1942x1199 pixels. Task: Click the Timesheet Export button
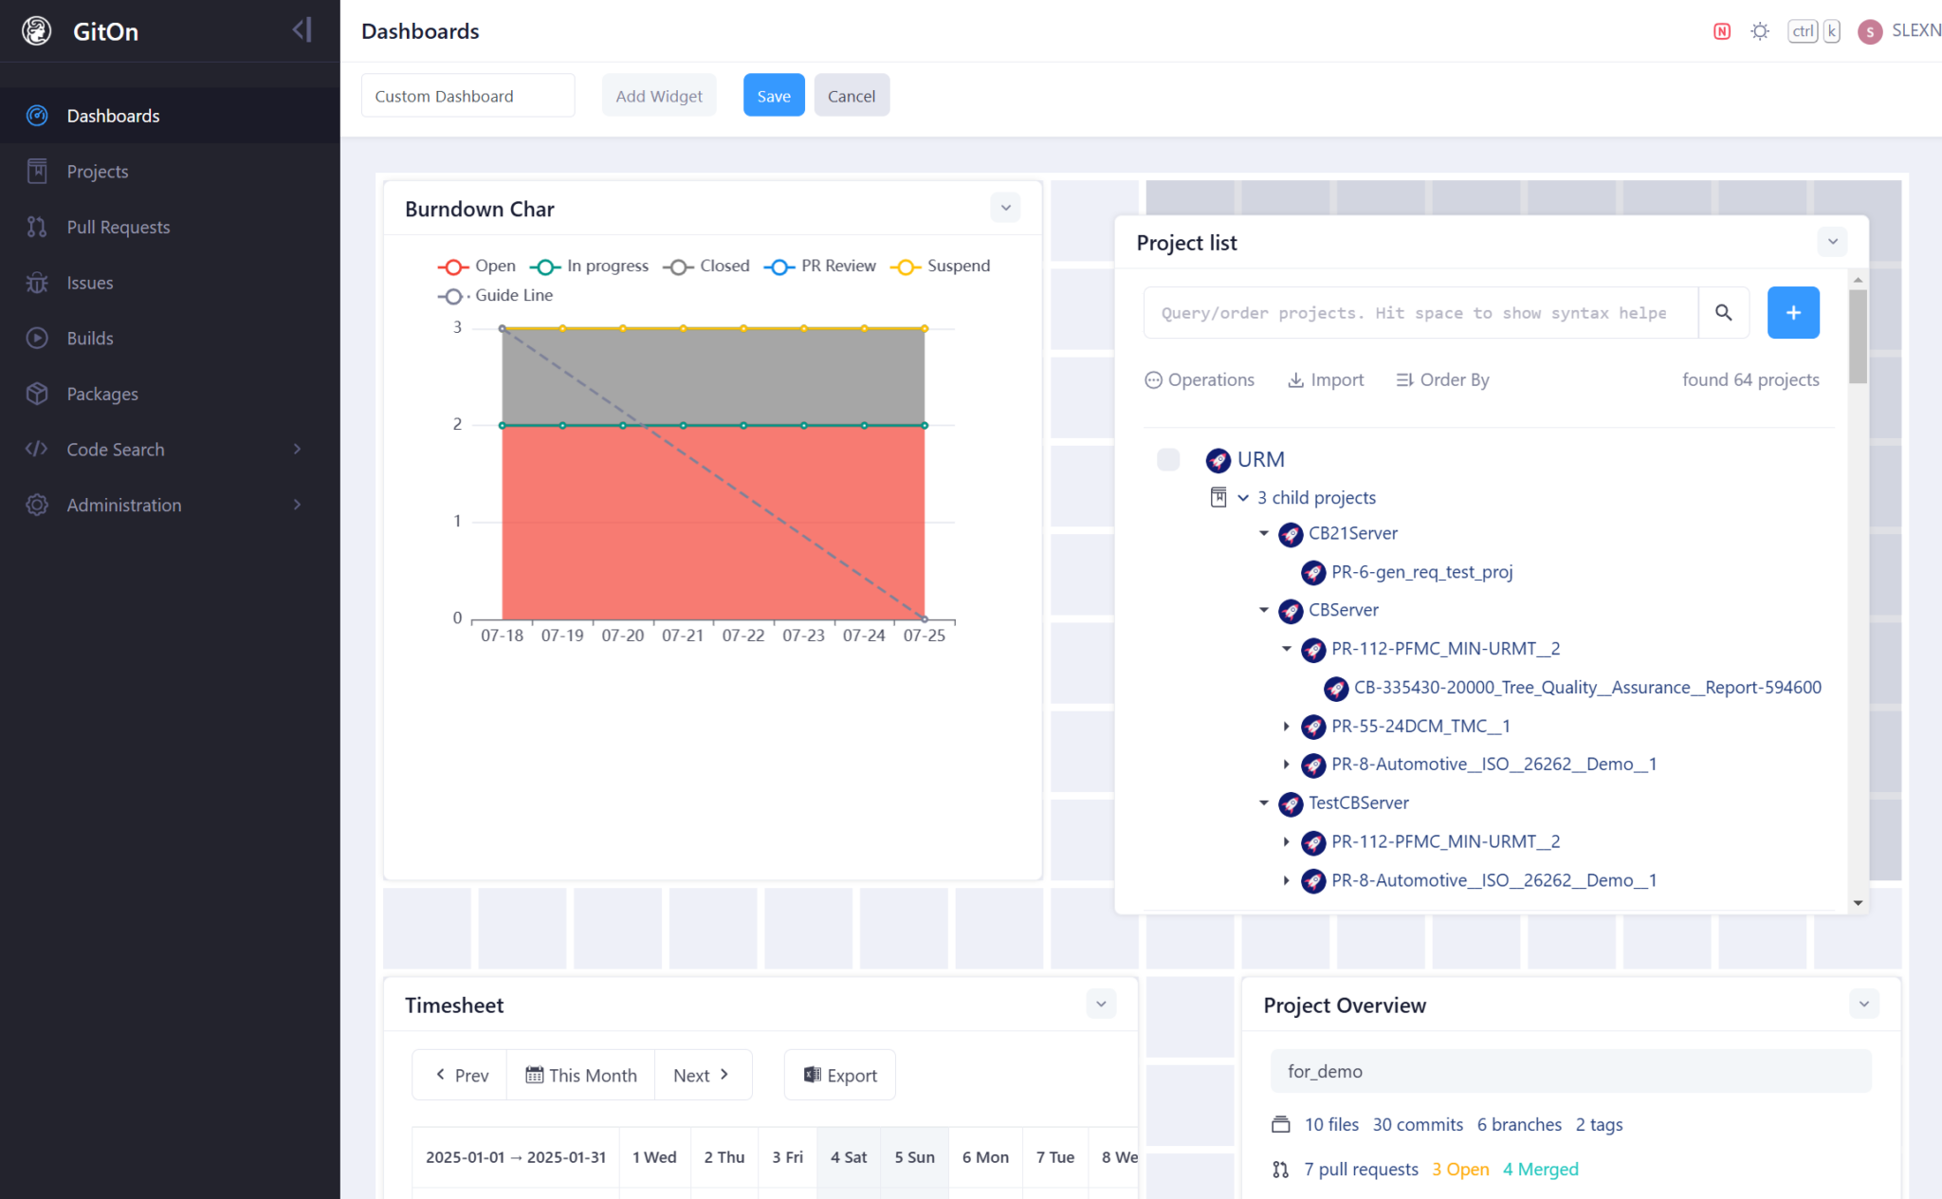[x=840, y=1076]
